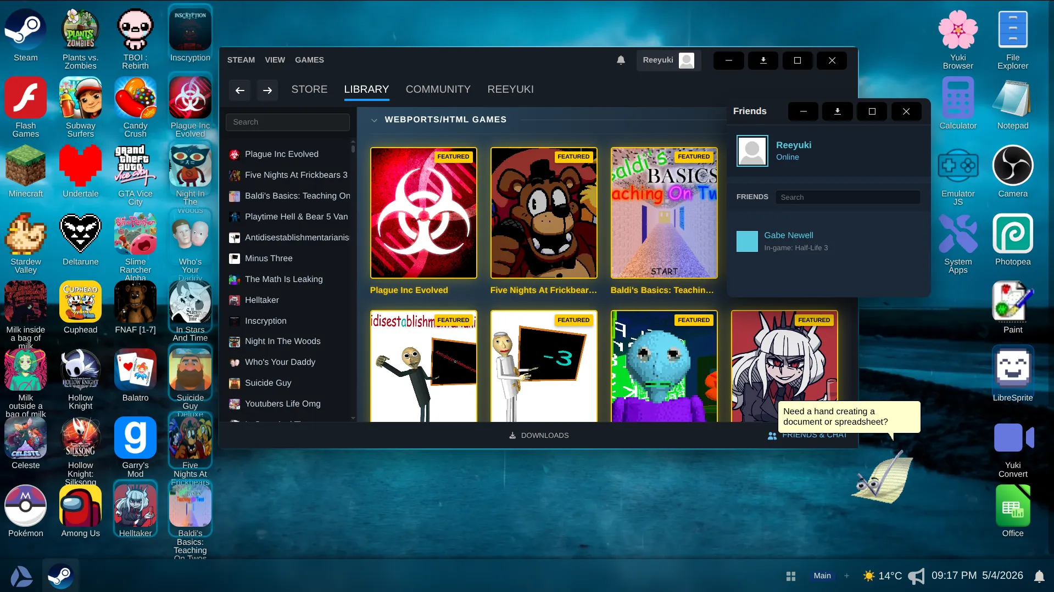Open Plague Inc Evolved featured thumbnail
Viewport: 1054px width, 592px height.
[423, 213]
